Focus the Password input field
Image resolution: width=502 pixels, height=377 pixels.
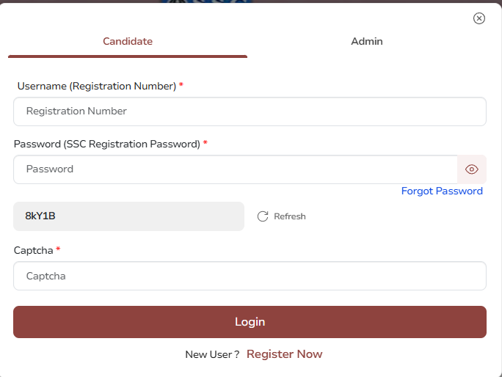(236, 169)
